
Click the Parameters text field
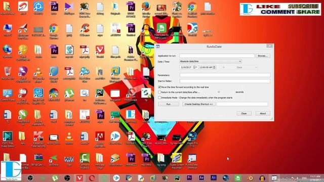click(x=225, y=75)
